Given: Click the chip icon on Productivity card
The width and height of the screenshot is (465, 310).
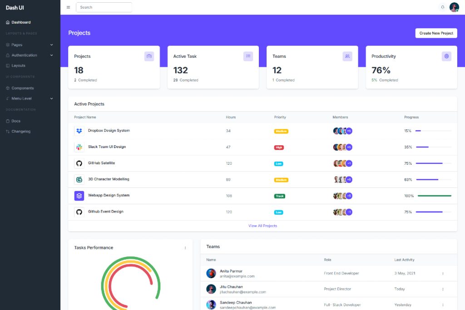Looking at the screenshot, I should click(x=446, y=56).
